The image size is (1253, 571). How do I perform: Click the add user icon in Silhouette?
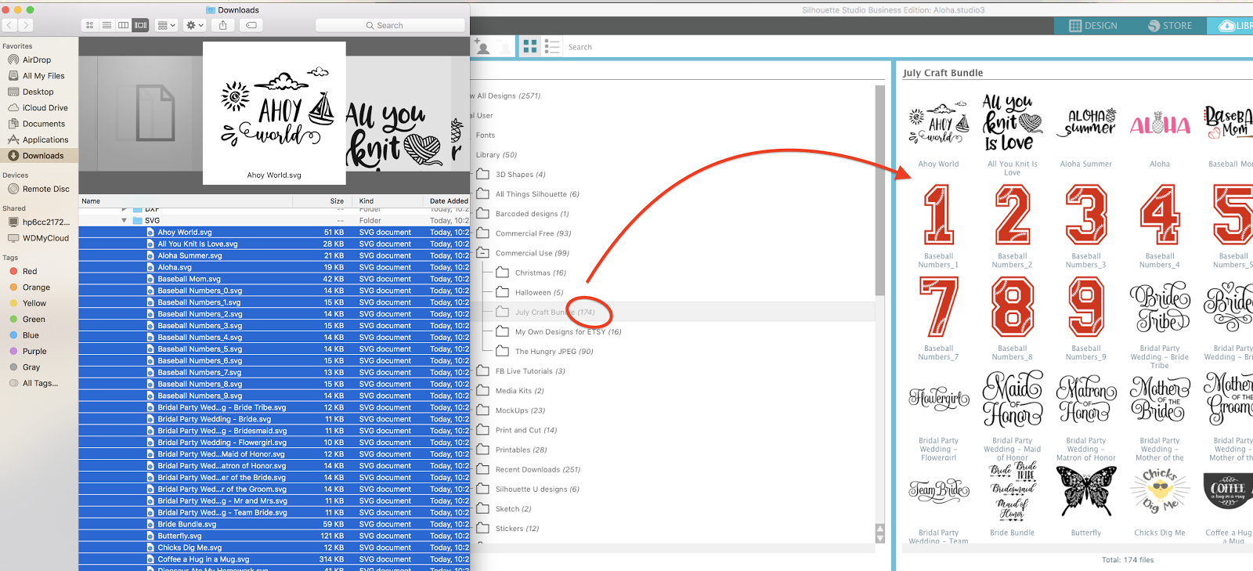(x=482, y=47)
